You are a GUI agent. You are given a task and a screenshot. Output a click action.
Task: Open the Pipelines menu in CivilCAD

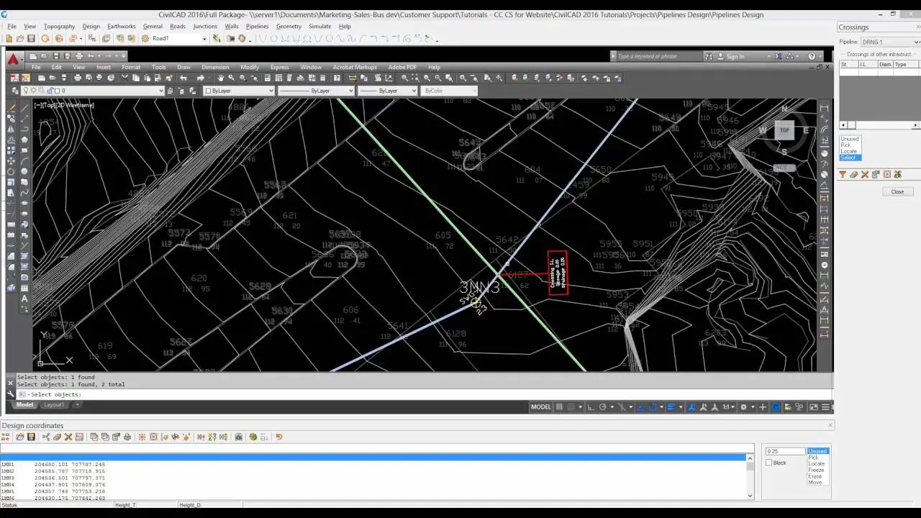257,27
